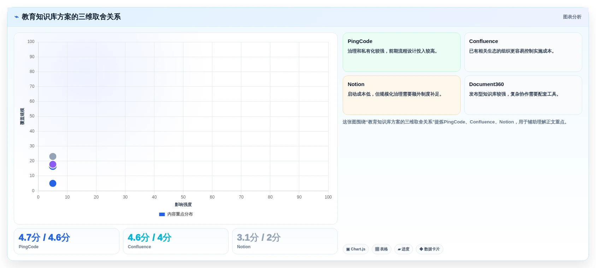This screenshot has height=268, width=596.
Task: Toggle the 内容重点分布 legend color box
Action: [162, 214]
